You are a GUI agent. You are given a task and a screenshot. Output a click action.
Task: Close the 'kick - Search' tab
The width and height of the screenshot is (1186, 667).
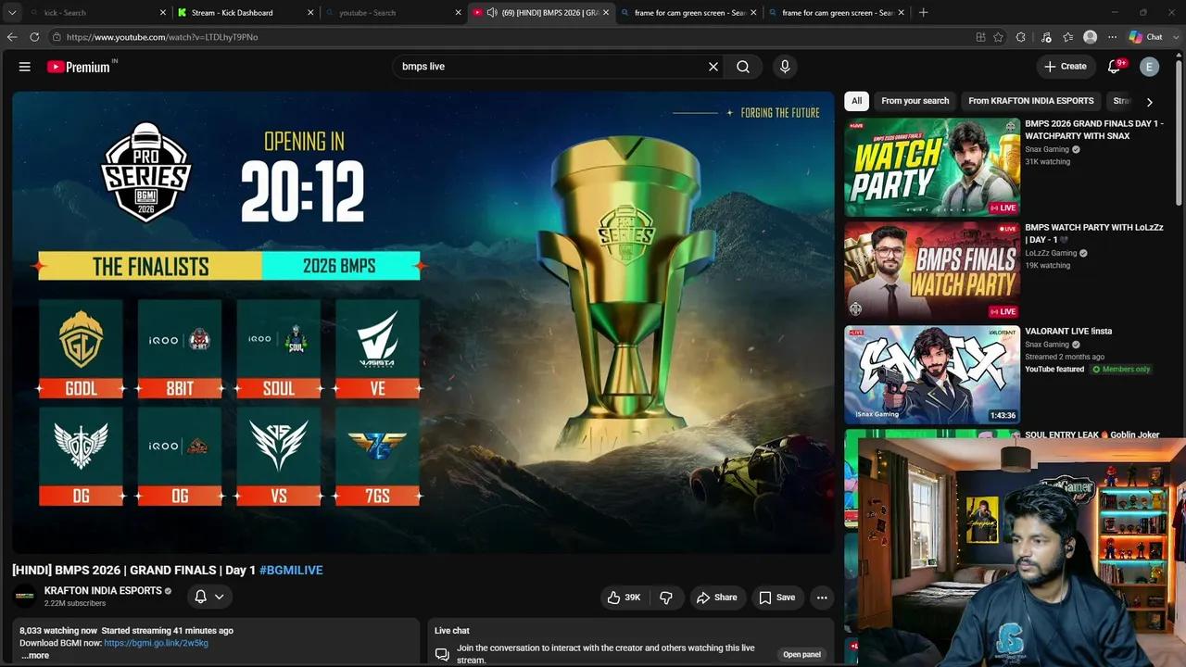click(x=163, y=13)
